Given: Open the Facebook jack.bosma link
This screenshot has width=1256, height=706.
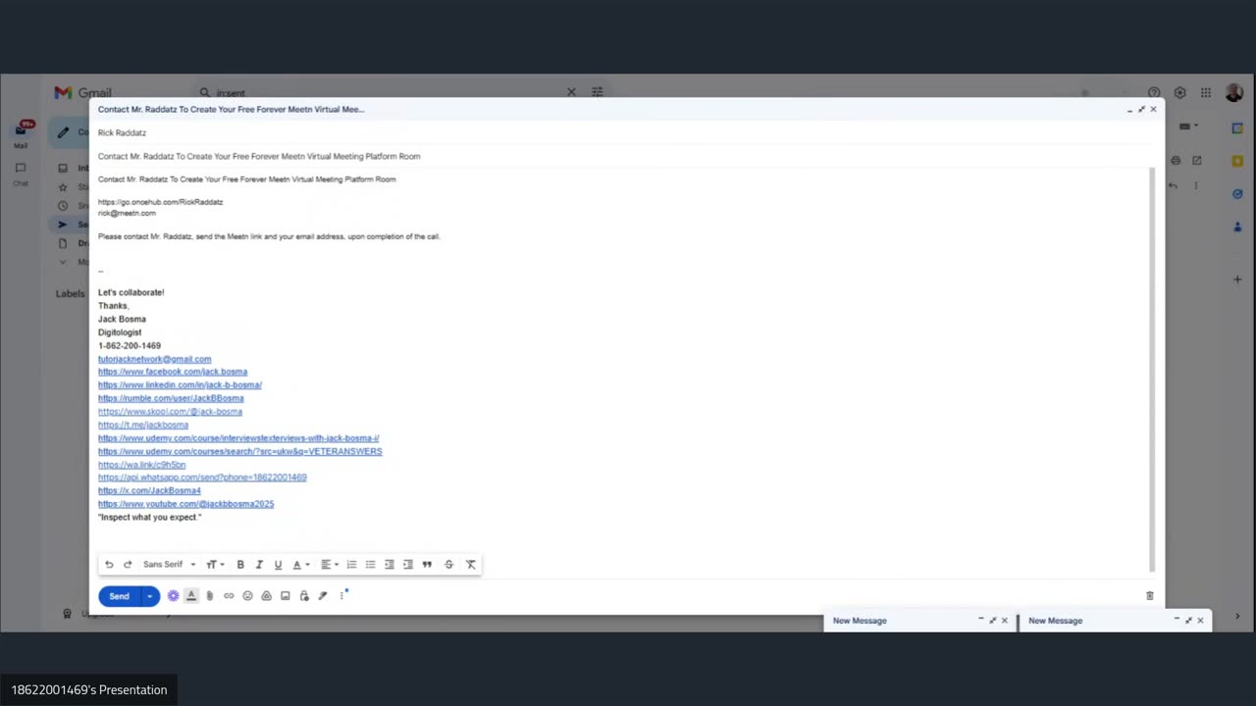Looking at the screenshot, I should coord(173,372).
